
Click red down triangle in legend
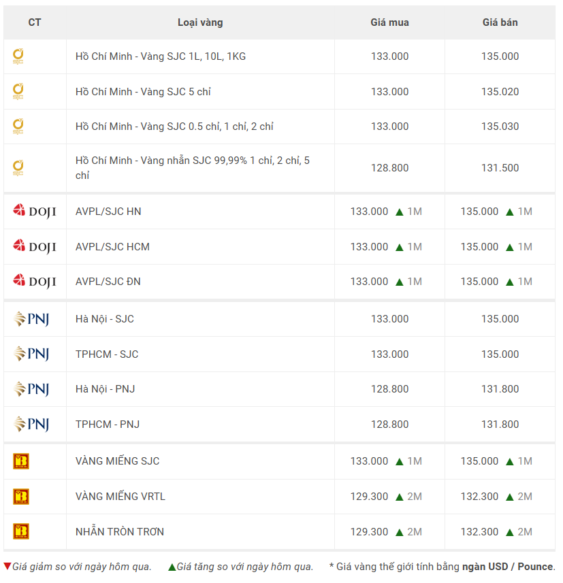(x=7, y=566)
